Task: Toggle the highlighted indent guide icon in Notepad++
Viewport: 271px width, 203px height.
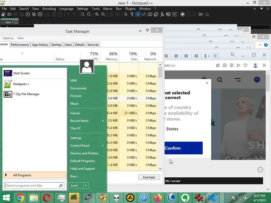Action: pos(138,14)
